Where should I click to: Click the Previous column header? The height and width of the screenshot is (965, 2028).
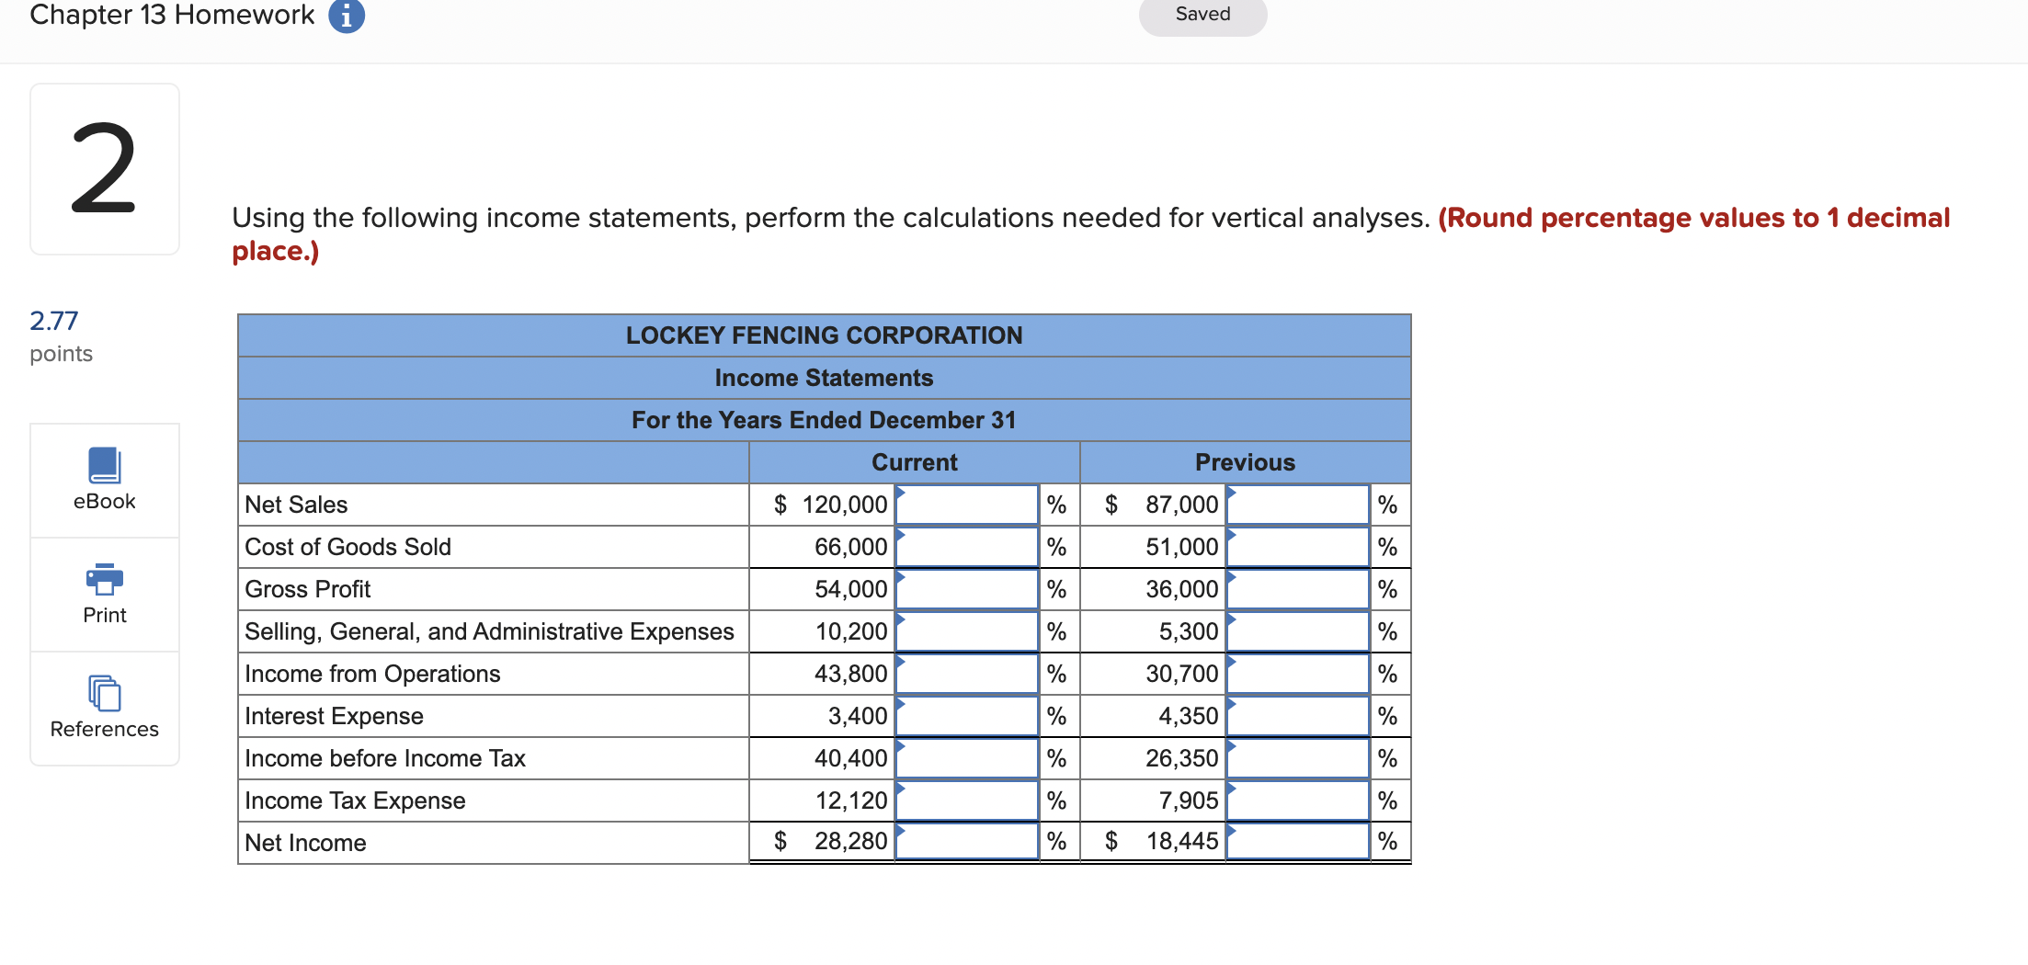(x=1245, y=462)
